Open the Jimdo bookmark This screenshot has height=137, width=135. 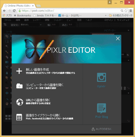[x=45, y=15]
